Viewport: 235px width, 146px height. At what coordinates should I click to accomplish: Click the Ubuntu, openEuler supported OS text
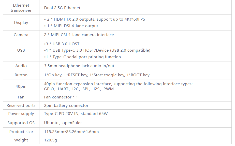[63, 123]
